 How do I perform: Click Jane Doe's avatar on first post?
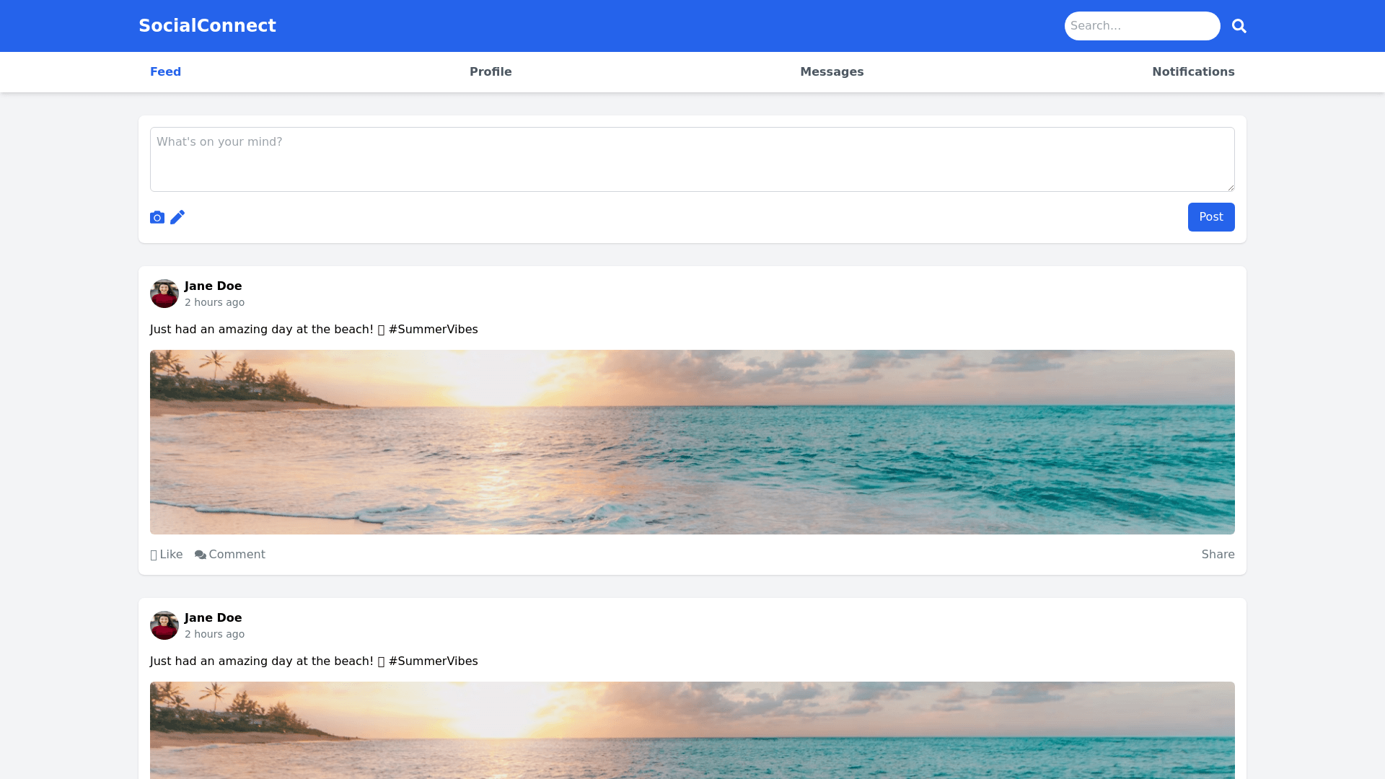click(x=164, y=294)
